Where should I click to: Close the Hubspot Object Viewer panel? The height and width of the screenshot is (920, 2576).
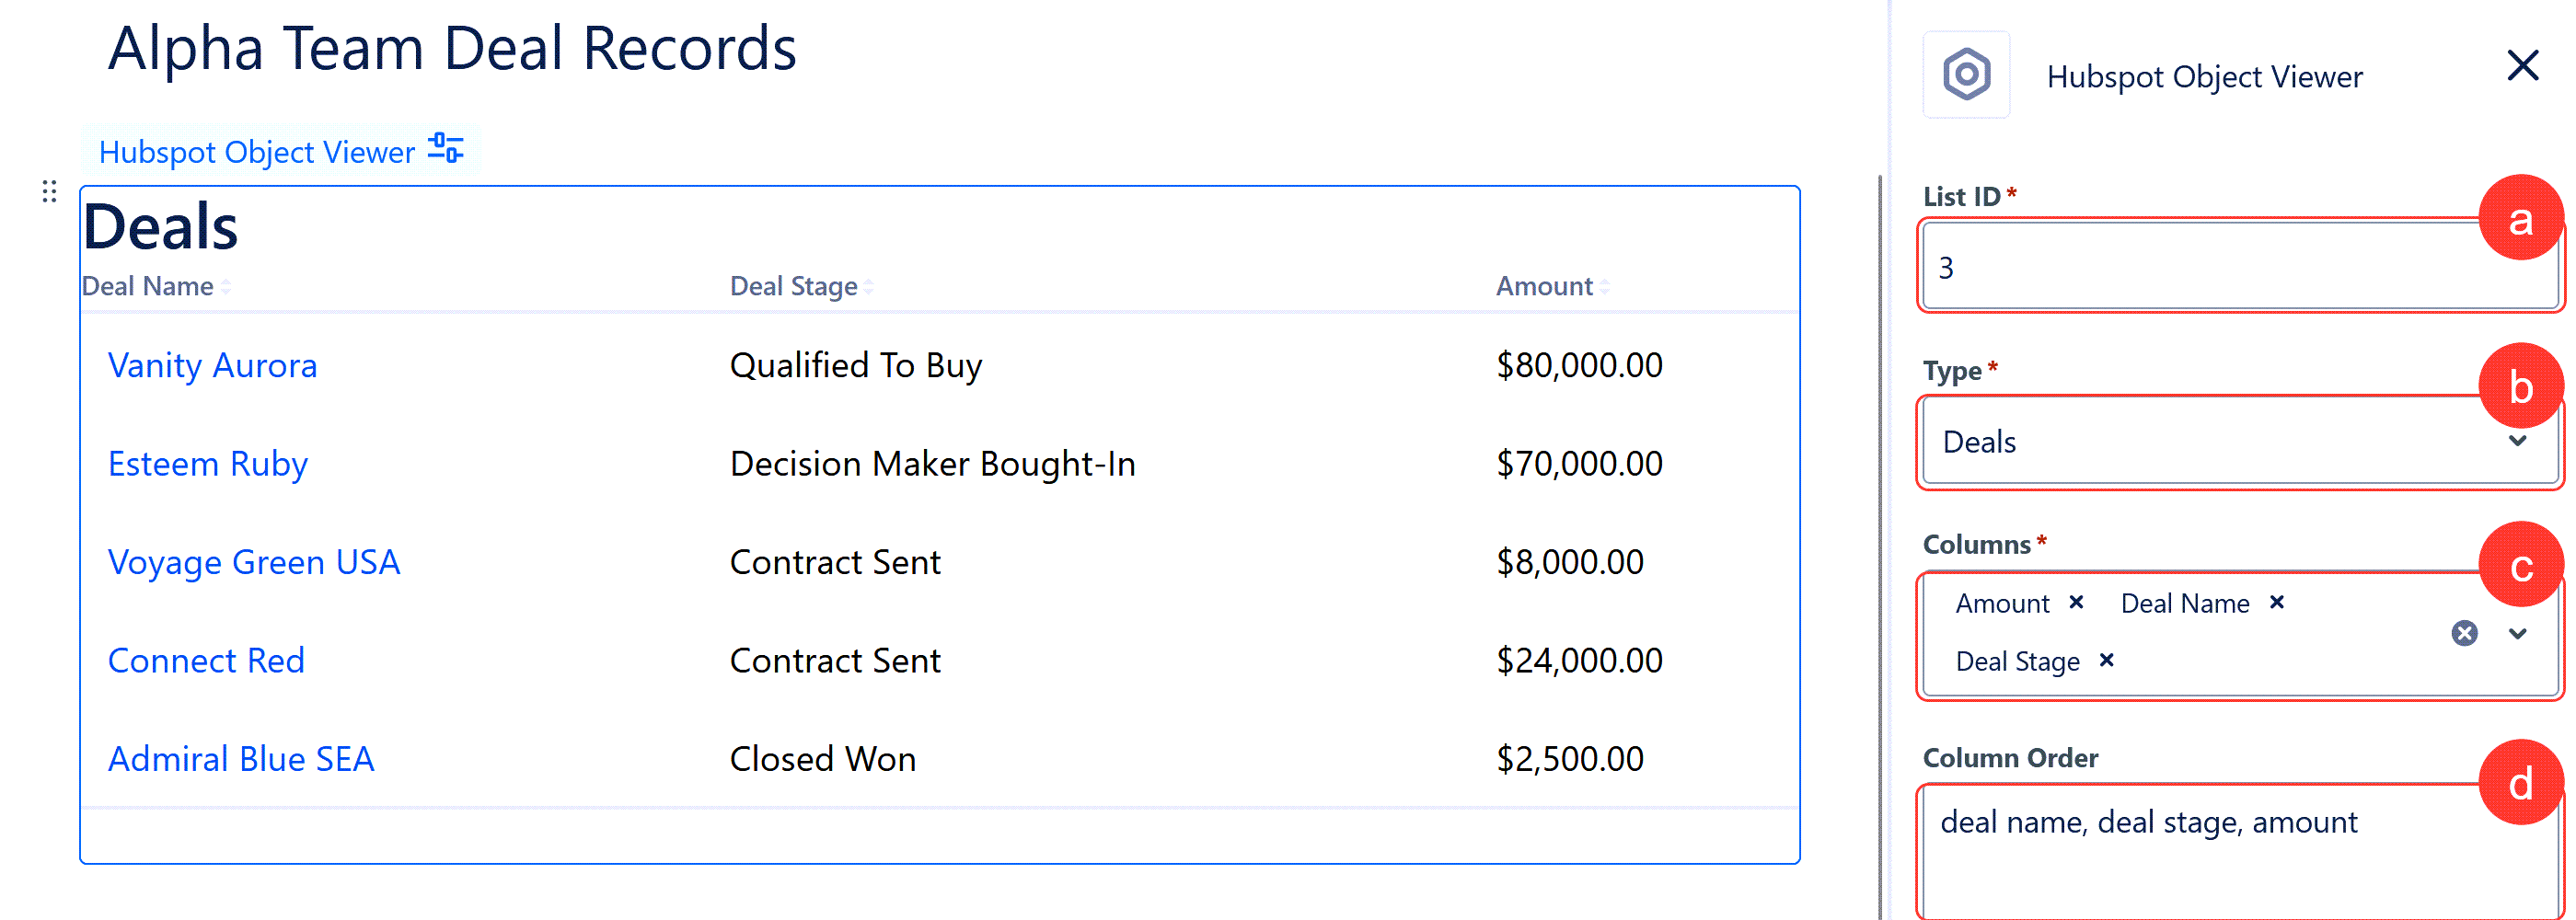2523,66
